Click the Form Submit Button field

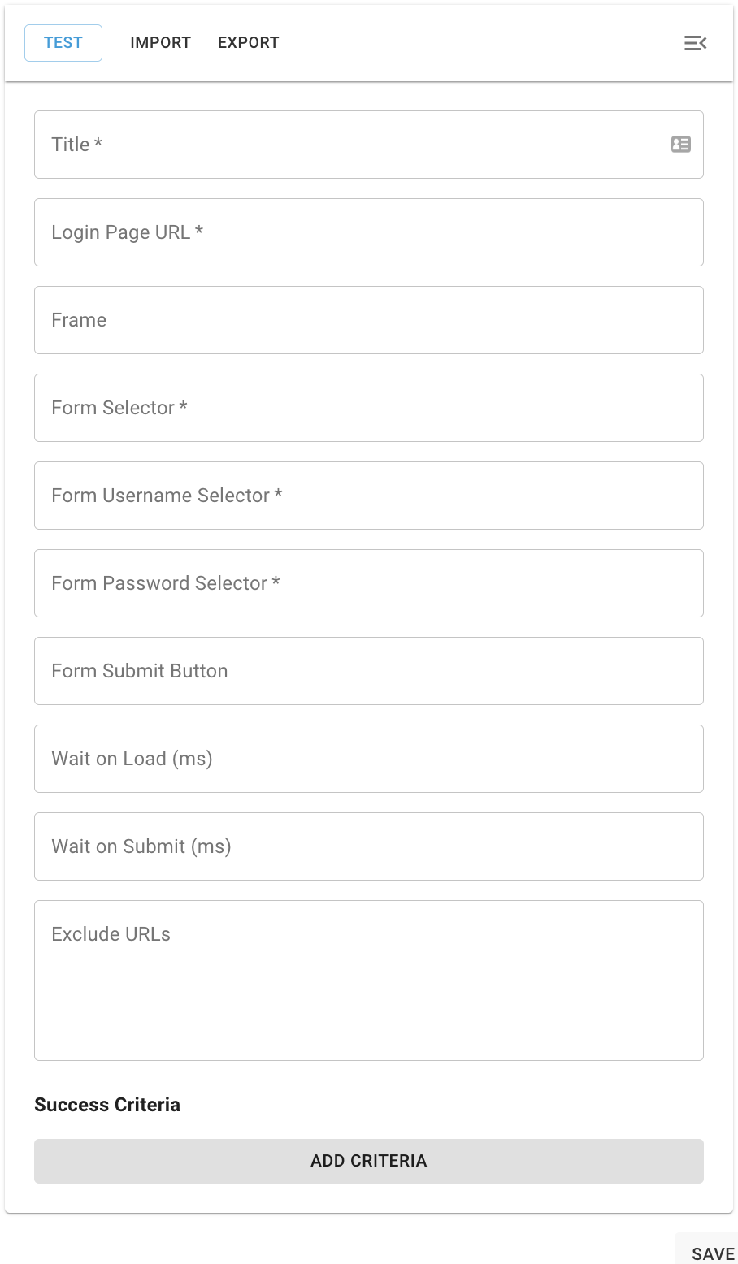[x=368, y=671]
